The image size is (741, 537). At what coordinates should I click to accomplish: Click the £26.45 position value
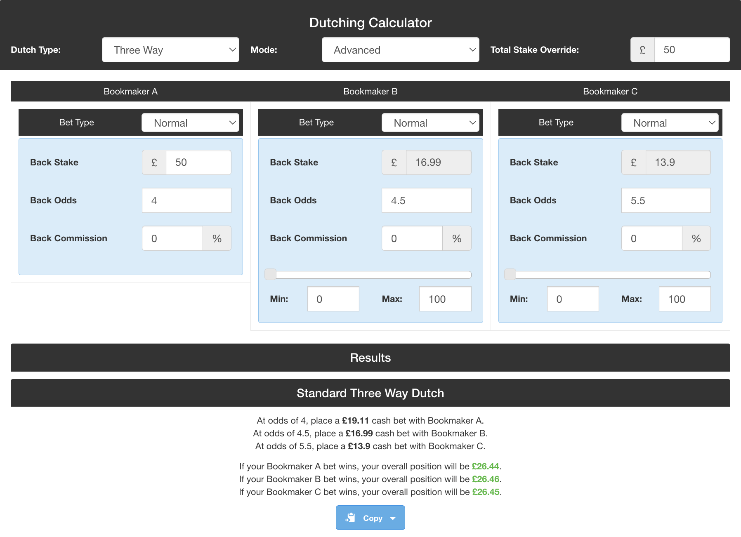pyautogui.click(x=486, y=492)
